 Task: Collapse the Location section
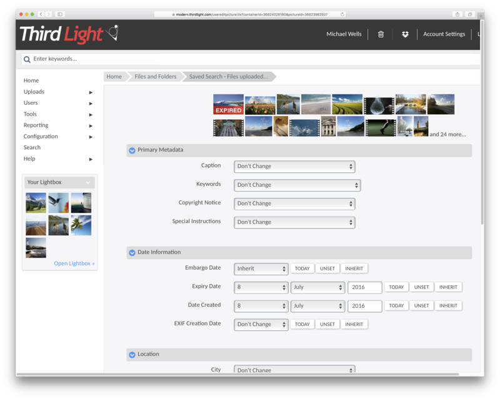point(132,355)
